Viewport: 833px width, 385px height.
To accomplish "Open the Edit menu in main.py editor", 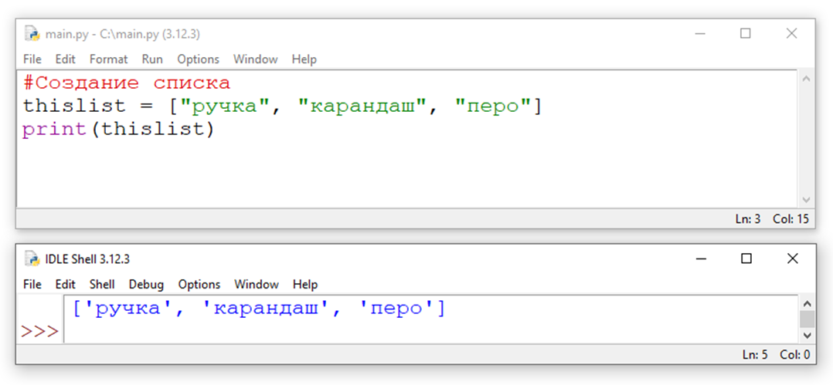I will coord(66,59).
